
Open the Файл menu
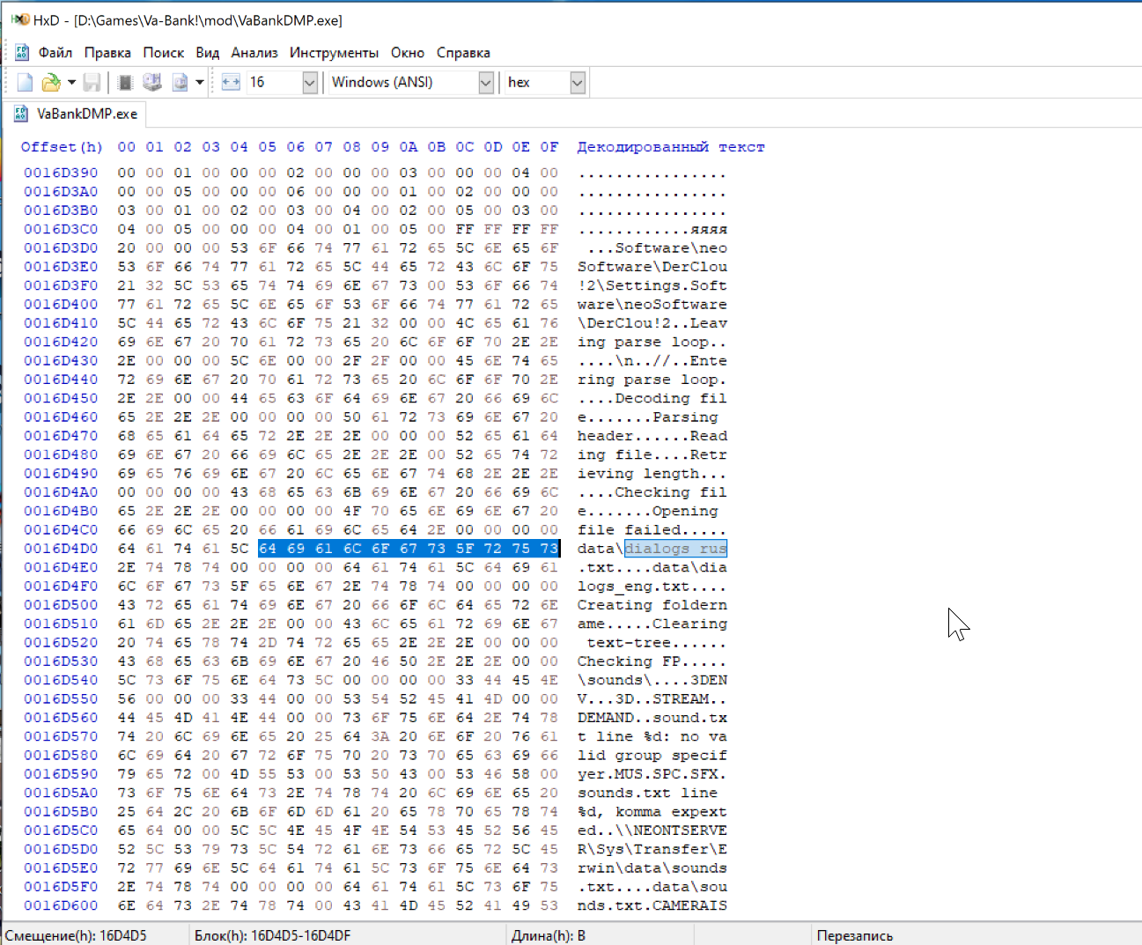[55, 53]
